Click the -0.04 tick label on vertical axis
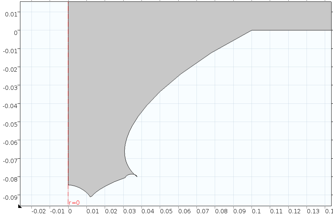333x214 pixels. click(x=10, y=106)
